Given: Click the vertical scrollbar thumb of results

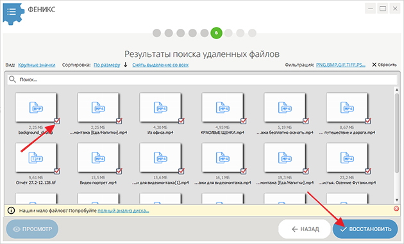Looking at the screenshot, I should tap(397, 133).
